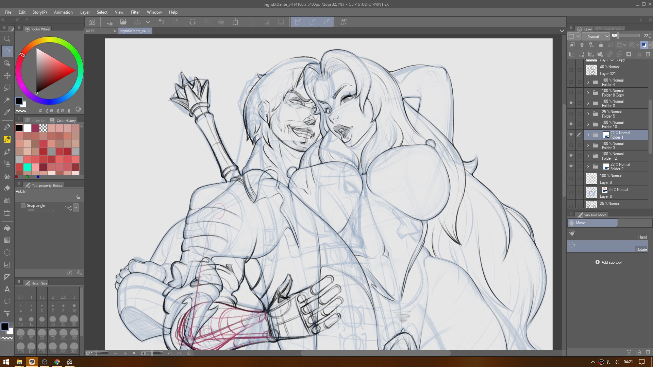Select the Fill bucket tool
This screenshot has height=367, width=653.
7,228
